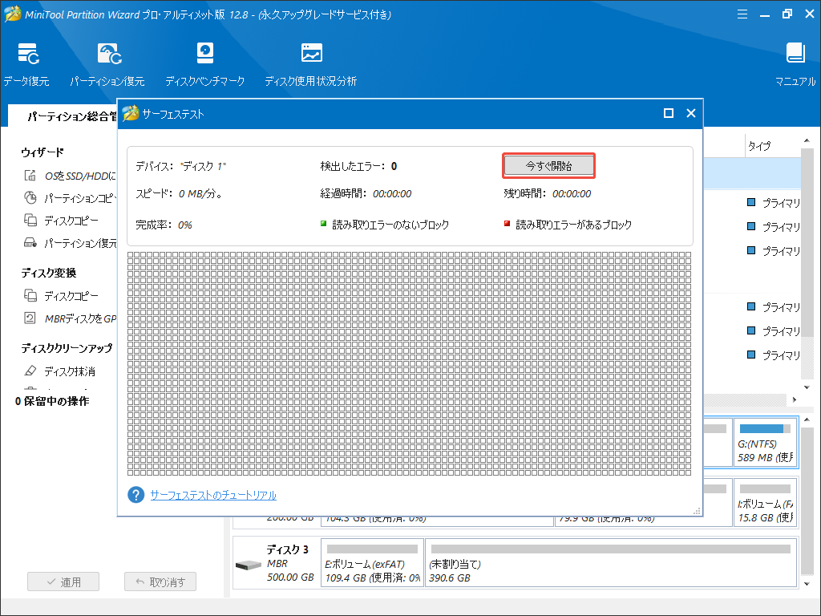Open the データ復元 tool icon
The height and width of the screenshot is (616, 821).
28,54
